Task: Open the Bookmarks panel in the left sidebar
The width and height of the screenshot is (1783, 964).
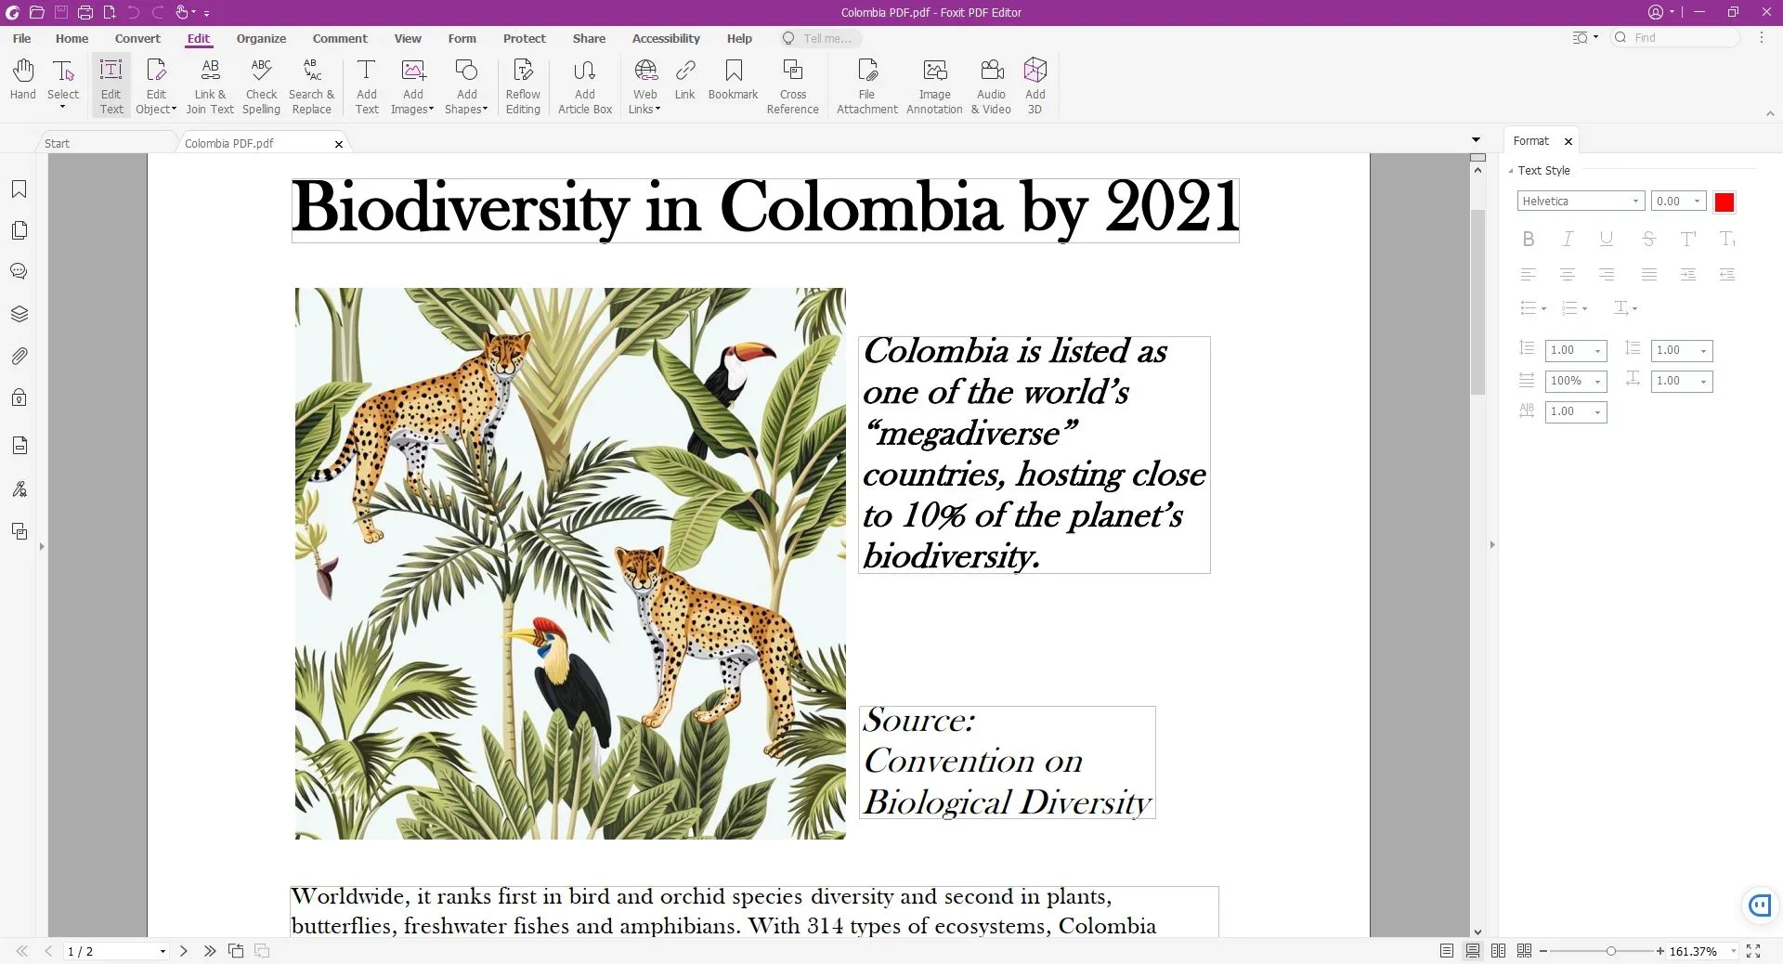Action: point(19,189)
